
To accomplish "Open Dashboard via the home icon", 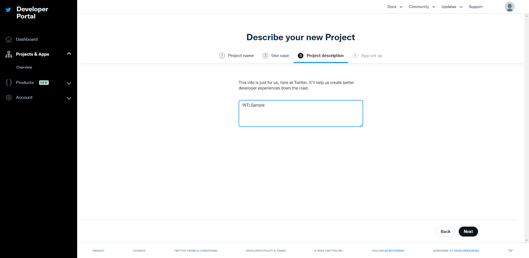I will pos(9,39).
